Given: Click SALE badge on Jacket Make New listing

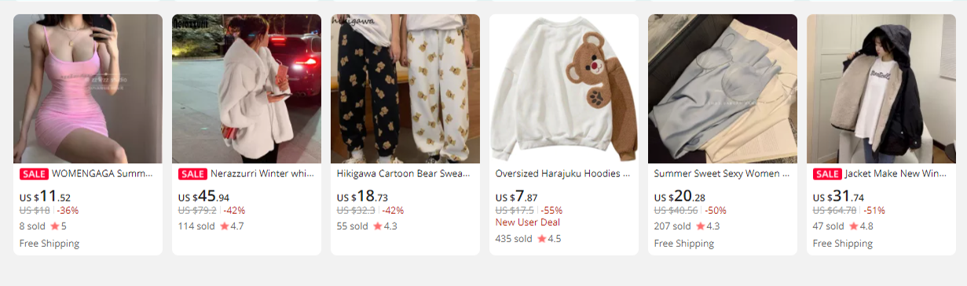Looking at the screenshot, I should [x=827, y=174].
